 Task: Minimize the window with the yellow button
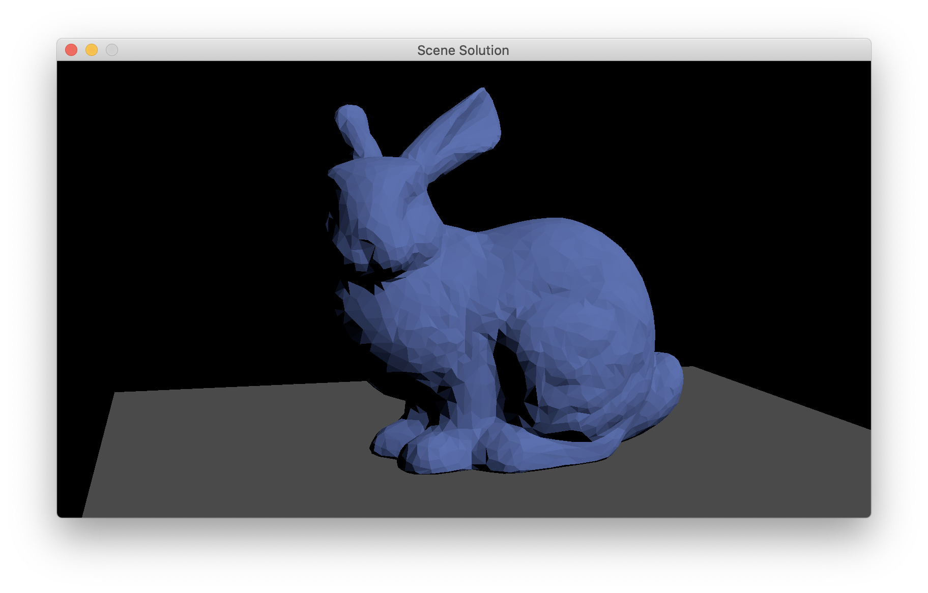(x=92, y=50)
